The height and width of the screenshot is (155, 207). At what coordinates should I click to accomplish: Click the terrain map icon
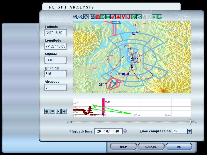pyautogui.click(x=160, y=17)
